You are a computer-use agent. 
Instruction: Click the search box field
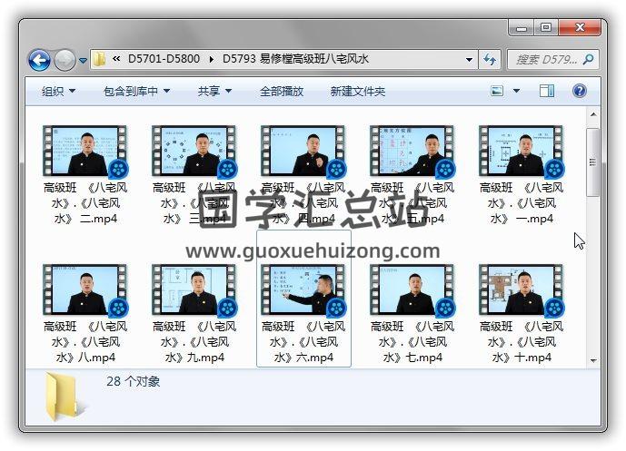point(545,60)
